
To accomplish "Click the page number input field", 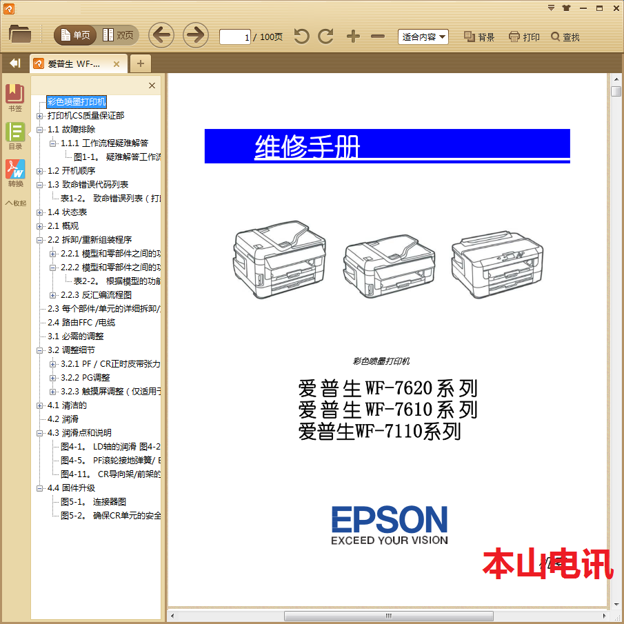I will pyautogui.click(x=235, y=37).
